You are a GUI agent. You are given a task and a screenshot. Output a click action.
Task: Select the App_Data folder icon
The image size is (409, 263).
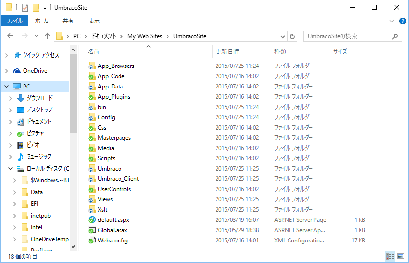(92, 87)
